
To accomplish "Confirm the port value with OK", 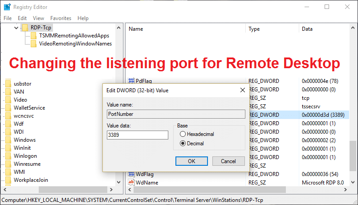I will 191,161.
